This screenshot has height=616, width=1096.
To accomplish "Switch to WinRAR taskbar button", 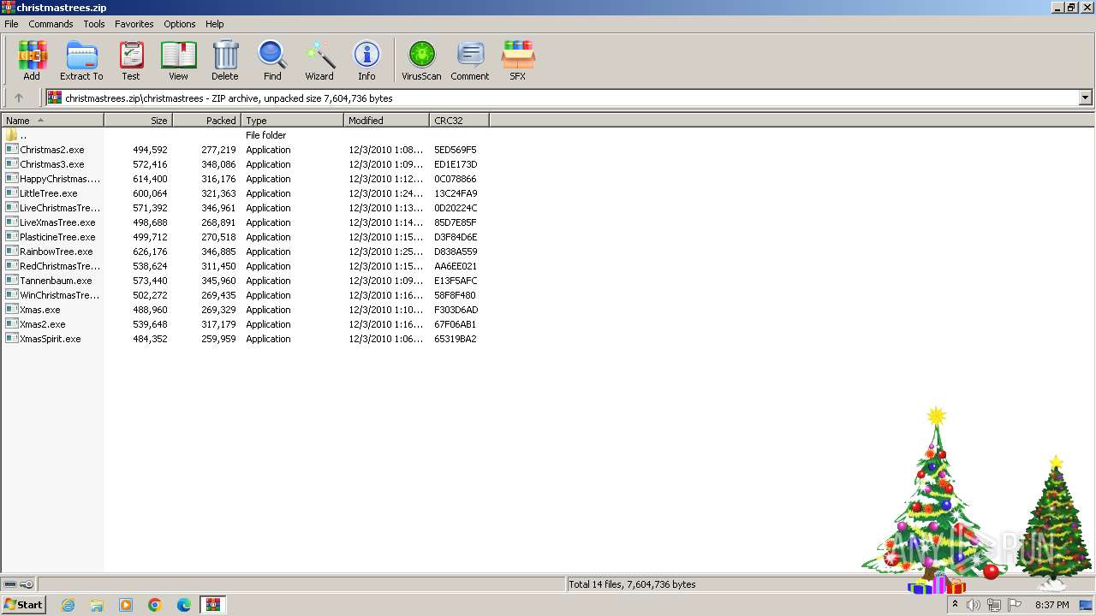I will point(212,605).
